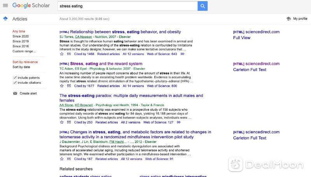The image size is (311, 177).
Task: Open author KD Brownell profile
Action: click(84, 105)
